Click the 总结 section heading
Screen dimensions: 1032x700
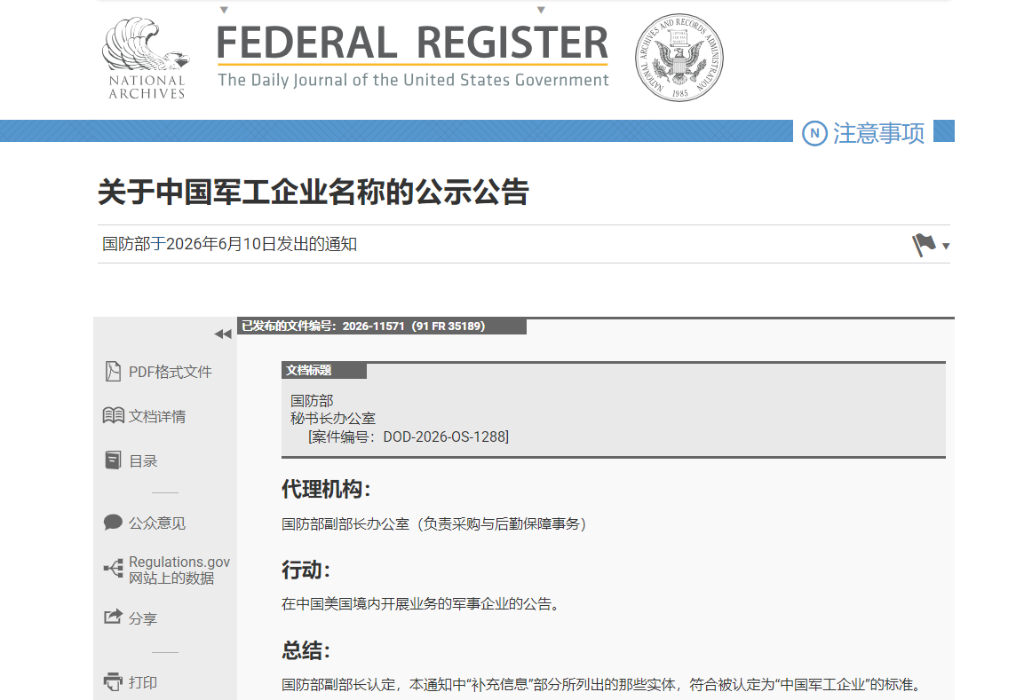306,650
